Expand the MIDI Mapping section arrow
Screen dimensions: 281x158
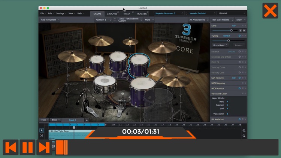245,83
